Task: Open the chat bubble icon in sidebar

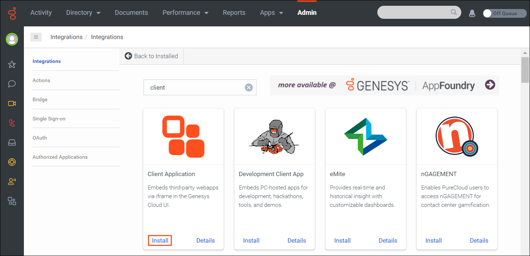Action: pos(12,84)
